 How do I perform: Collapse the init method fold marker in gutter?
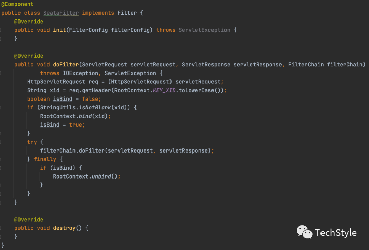0,30
